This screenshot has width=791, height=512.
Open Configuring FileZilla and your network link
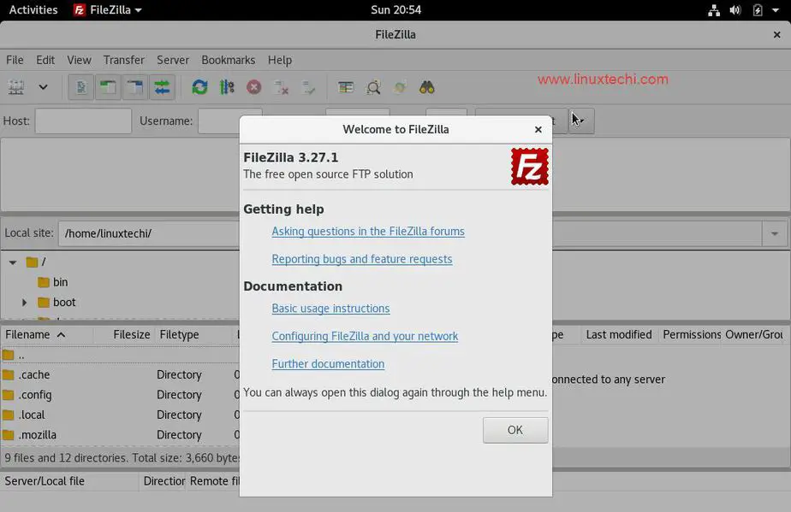click(365, 336)
